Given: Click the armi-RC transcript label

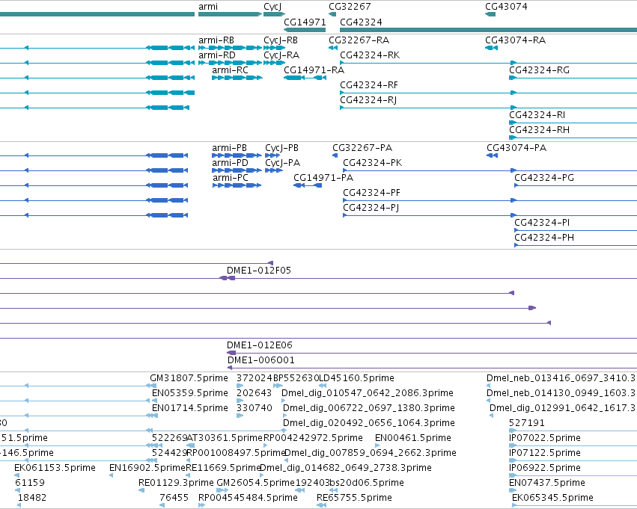Looking at the screenshot, I should click(x=230, y=70).
